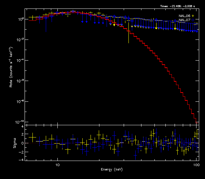
Task: Click the 0 tick label on Sigma axis
Action: click(x=22, y=143)
